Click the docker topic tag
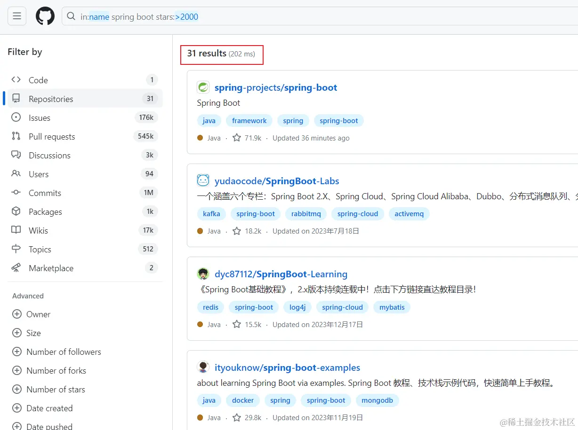Viewport: 578px width, 430px height. click(x=243, y=400)
